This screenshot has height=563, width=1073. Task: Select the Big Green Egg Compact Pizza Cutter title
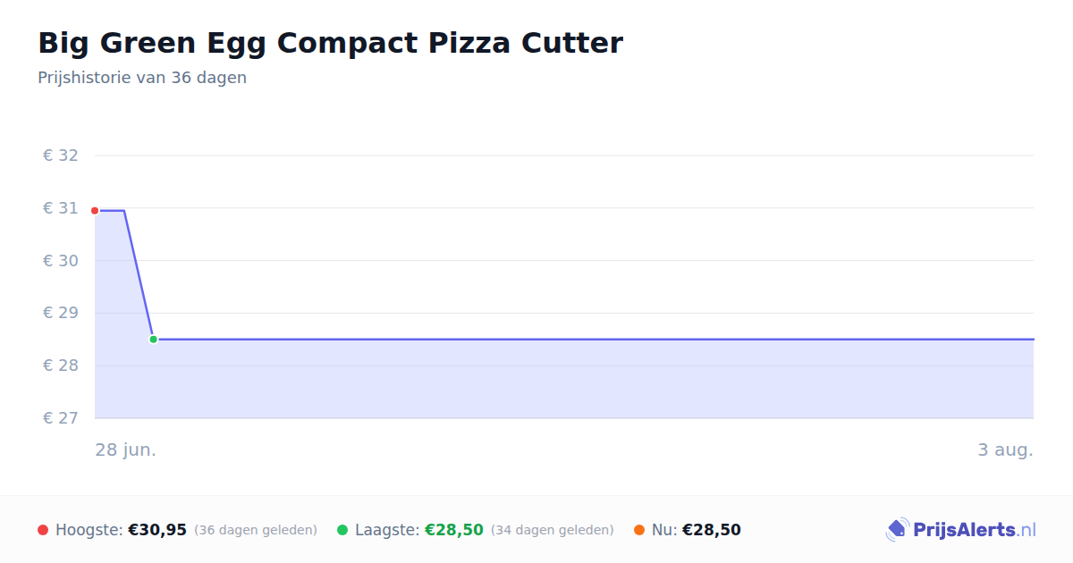330,43
